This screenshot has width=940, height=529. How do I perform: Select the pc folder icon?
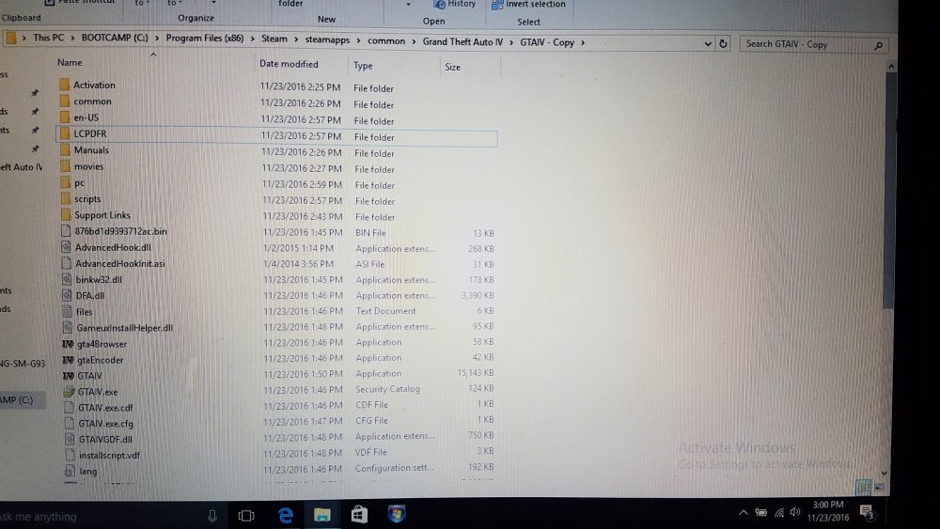pos(66,182)
